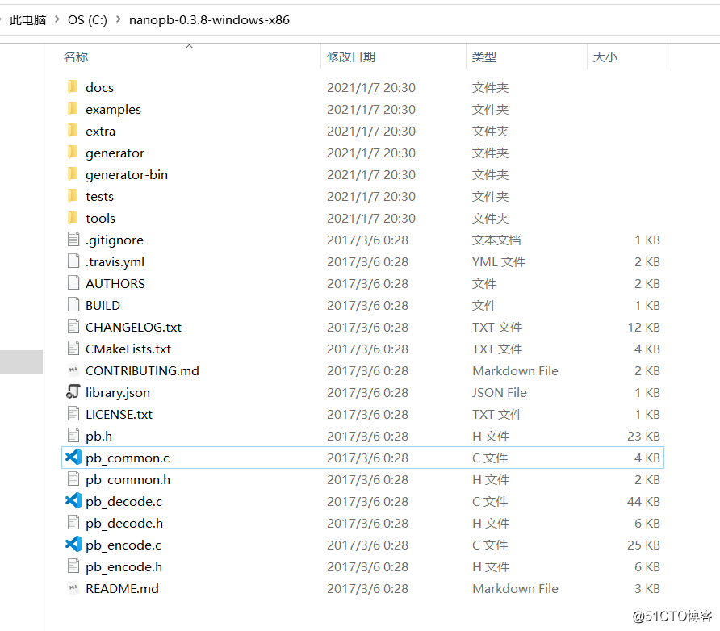
Task: Select the AUTHORS file name
Action: coord(115,283)
